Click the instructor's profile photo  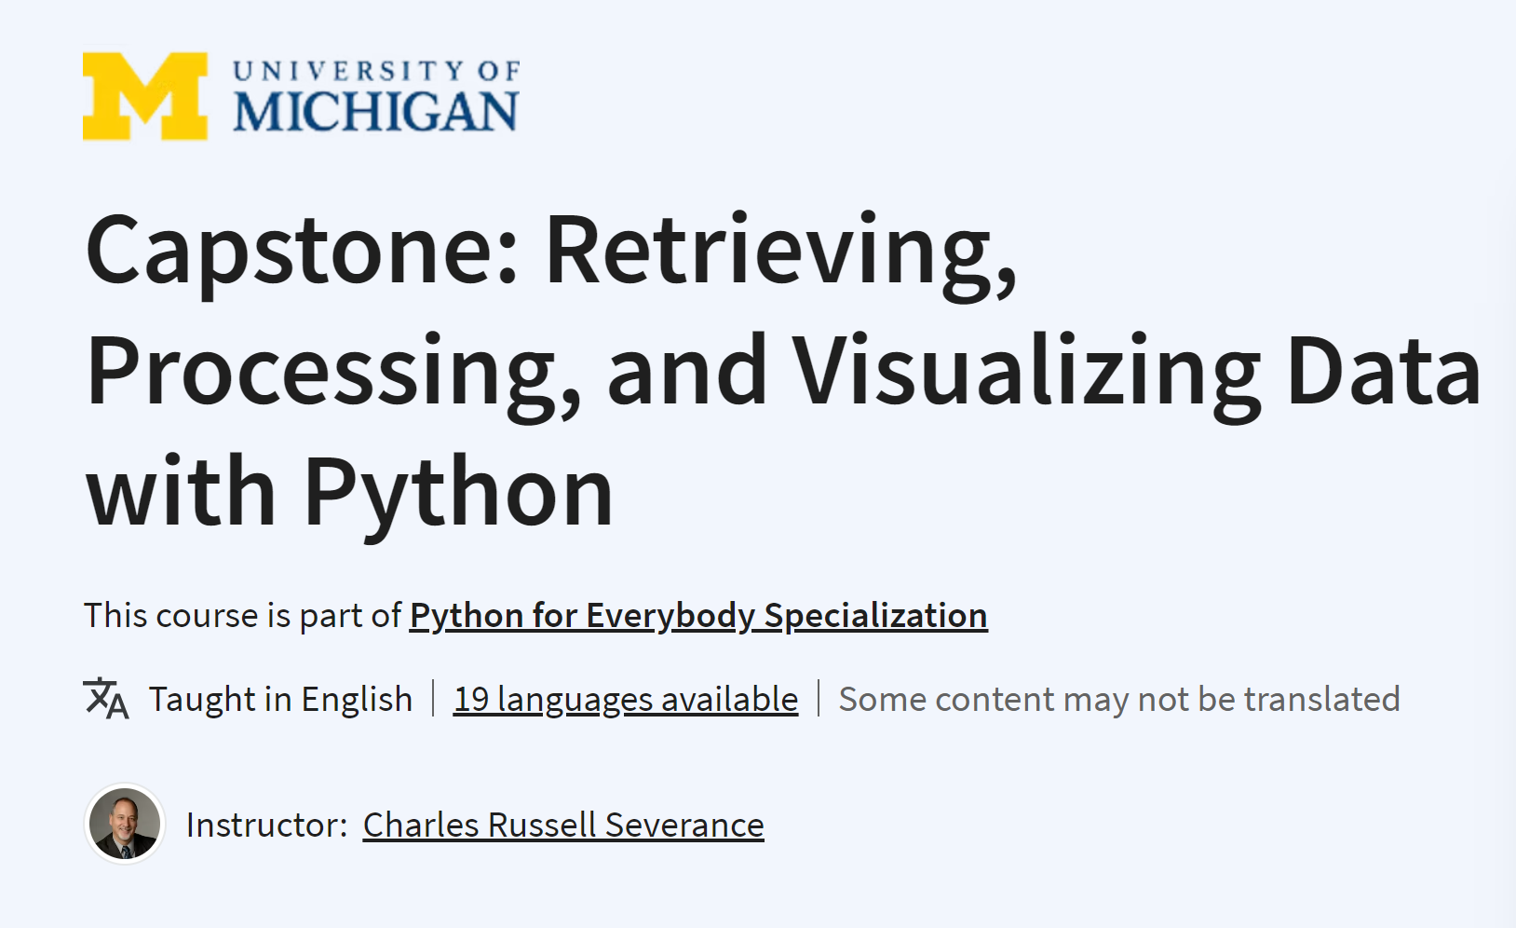(x=125, y=824)
